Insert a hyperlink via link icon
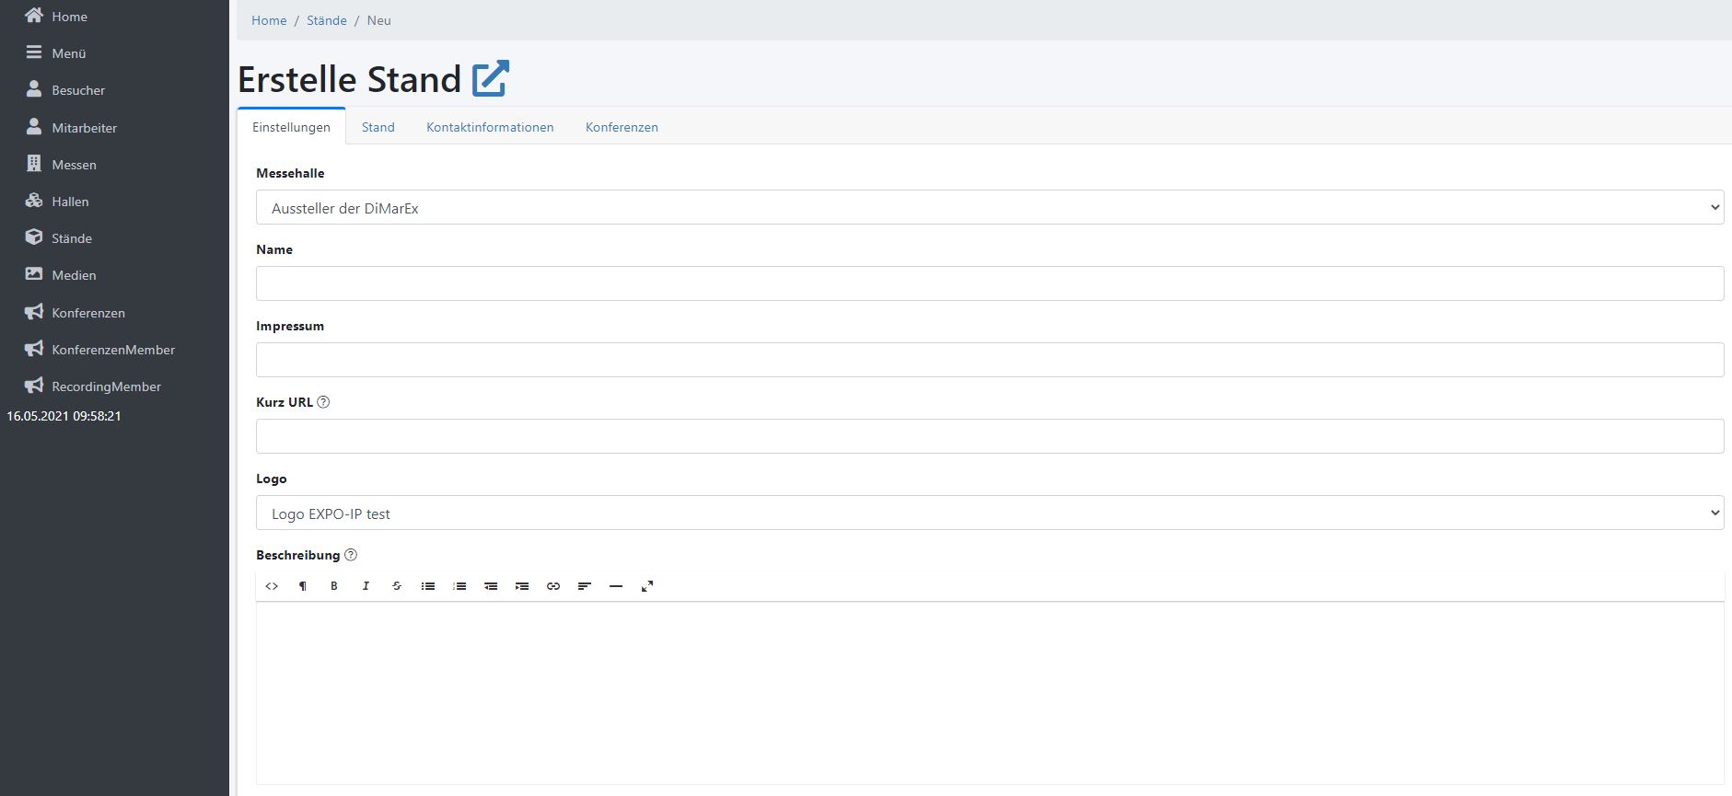 [553, 586]
